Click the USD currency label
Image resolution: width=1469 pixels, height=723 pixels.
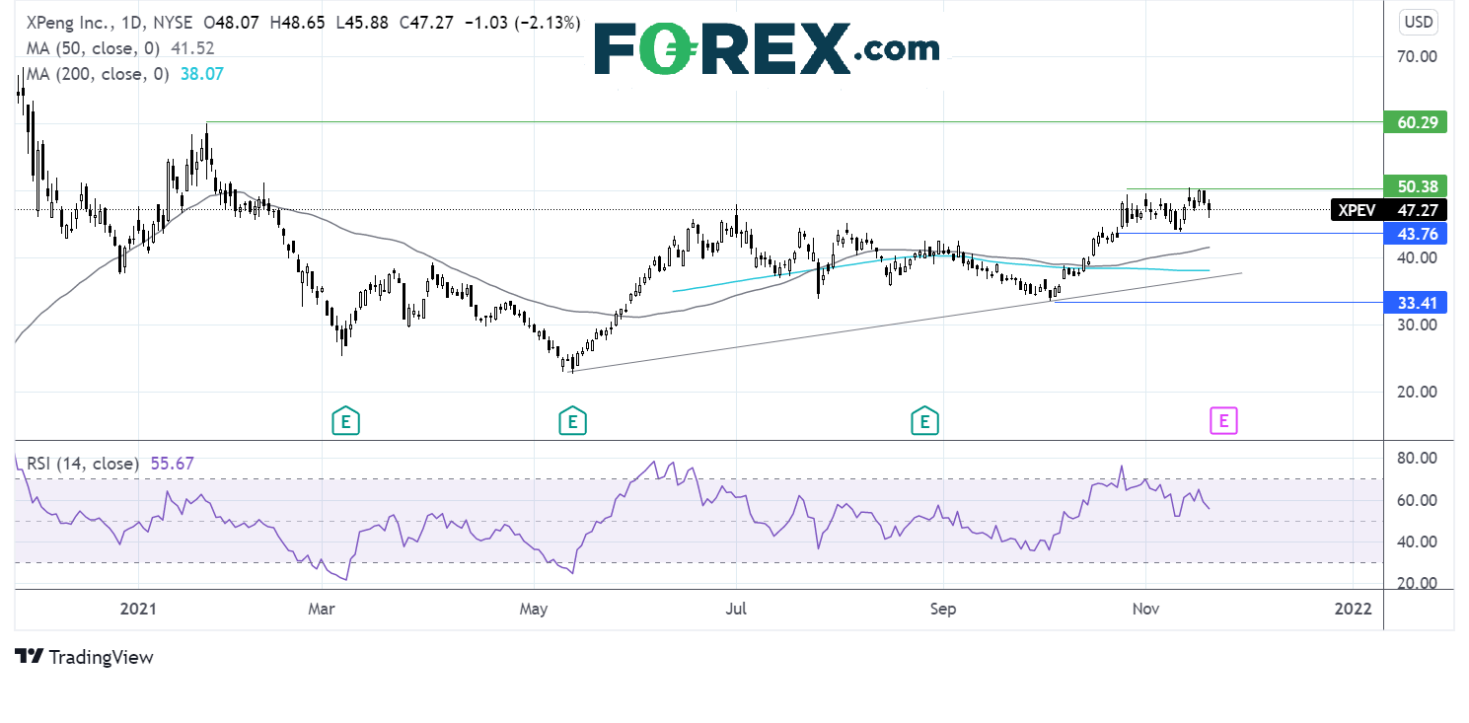(x=1418, y=22)
